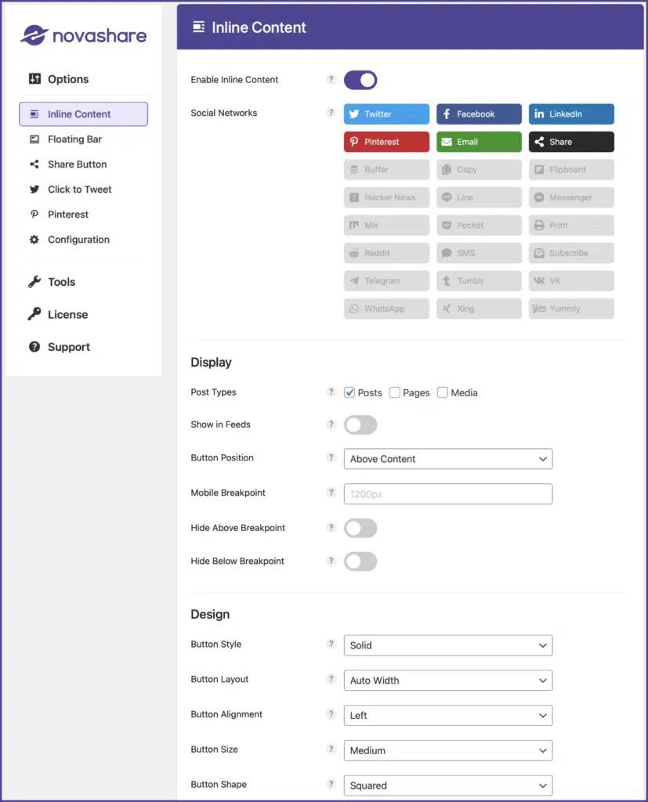Check the Pages post type checkbox

tap(395, 392)
